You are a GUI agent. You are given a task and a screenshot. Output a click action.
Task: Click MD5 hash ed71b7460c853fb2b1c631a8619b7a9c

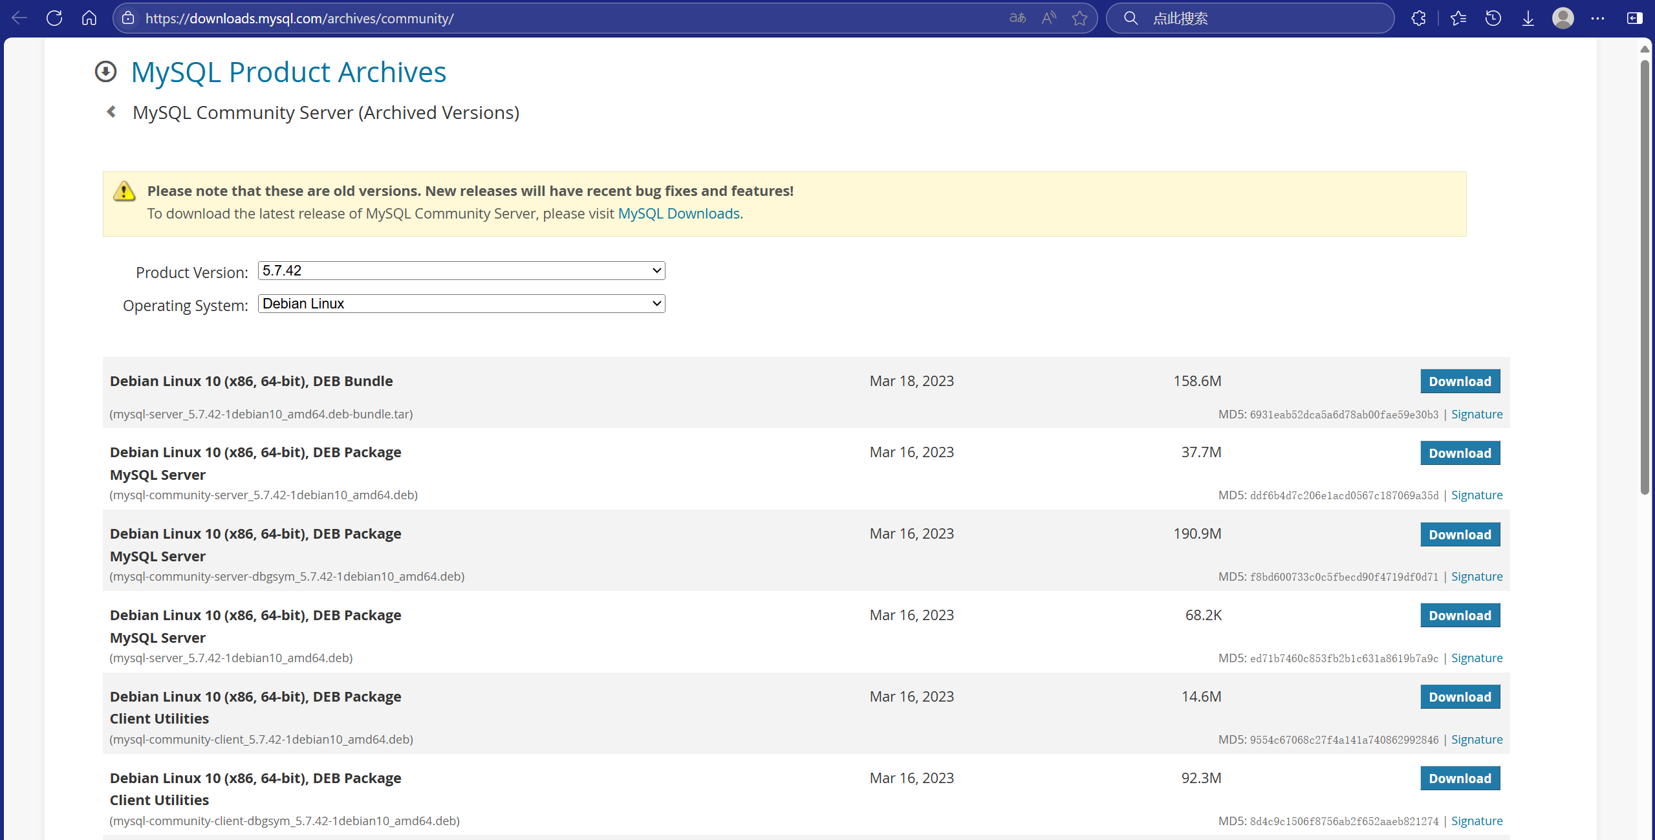point(1344,658)
